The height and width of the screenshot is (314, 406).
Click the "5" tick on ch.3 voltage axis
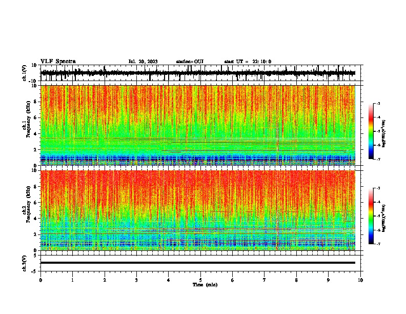pos(36,256)
